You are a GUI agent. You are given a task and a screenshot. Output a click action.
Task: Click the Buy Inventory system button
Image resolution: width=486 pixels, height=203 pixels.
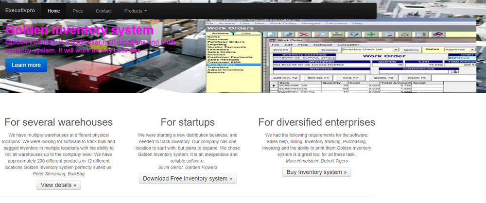316,172
